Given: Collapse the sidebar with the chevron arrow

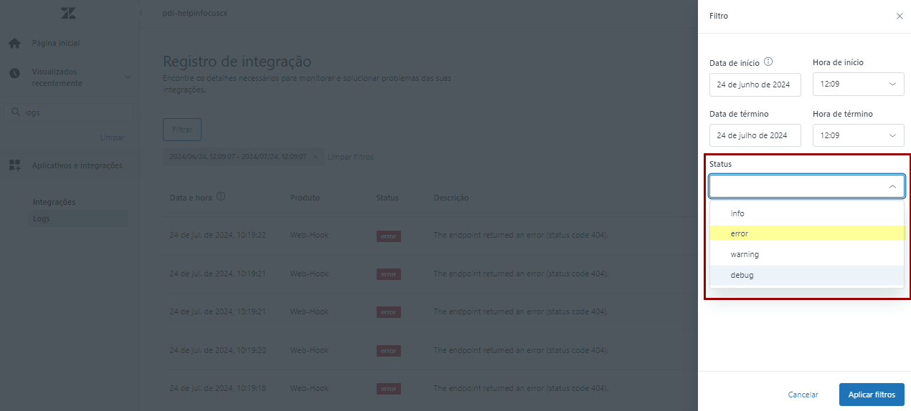Looking at the screenshot, I should pyautogui.click(x=141, y=13).
